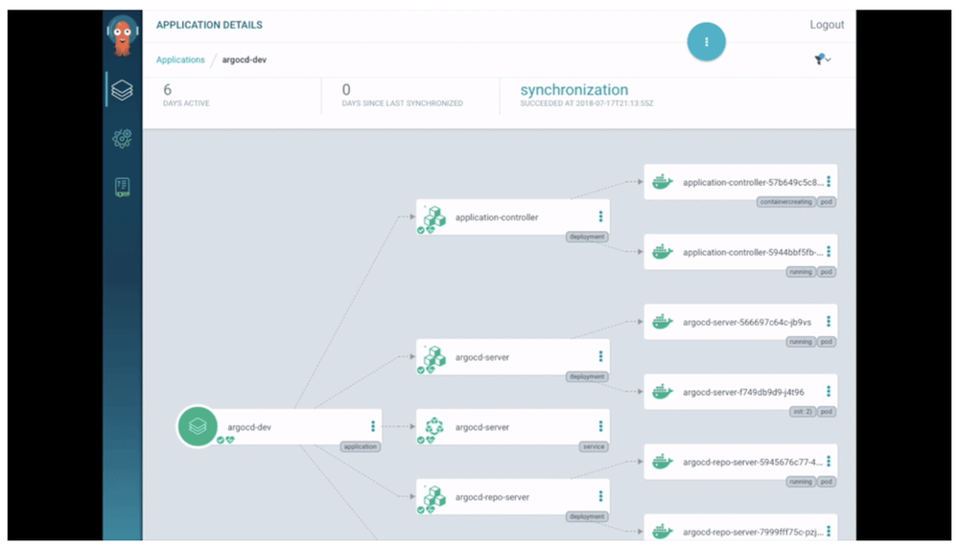This screenshot has height=548, width=959.
Task: Click running tag of argocd-server-566697c64c-jb9vs
Action: point(801,342)
